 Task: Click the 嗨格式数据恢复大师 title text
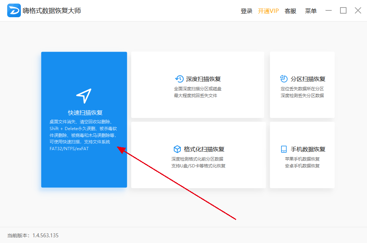coord(52,11)
